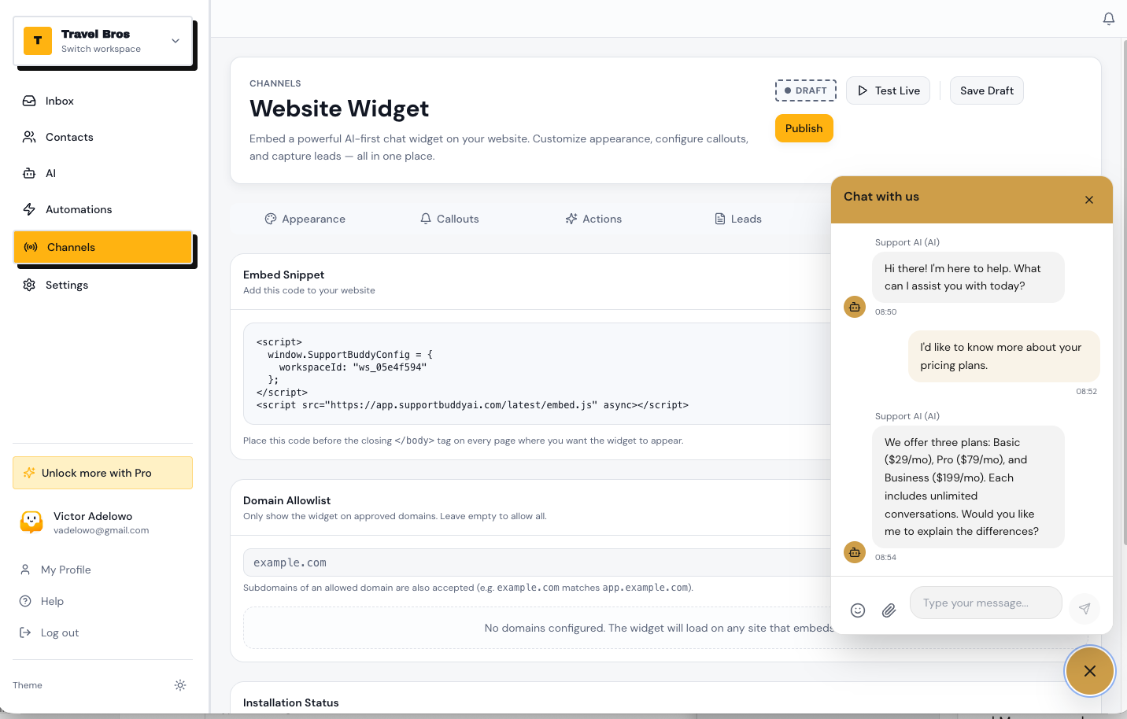Click the Actions sparkle tab icon

pos(571,219)
